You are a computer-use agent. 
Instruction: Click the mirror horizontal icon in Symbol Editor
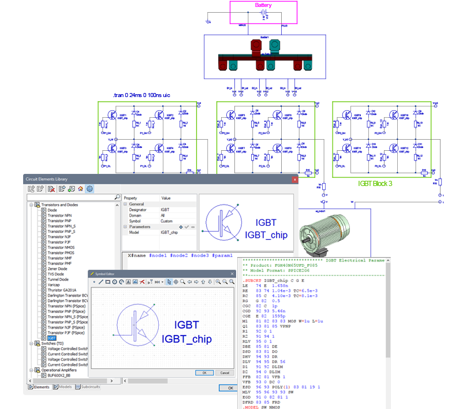click(157, 282)
